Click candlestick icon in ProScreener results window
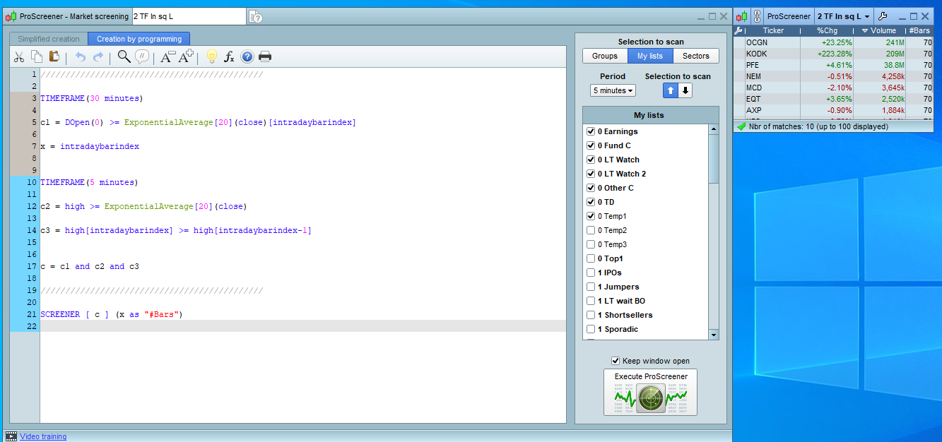This screenshot has width=942, height=442. (x=742, y=16)
